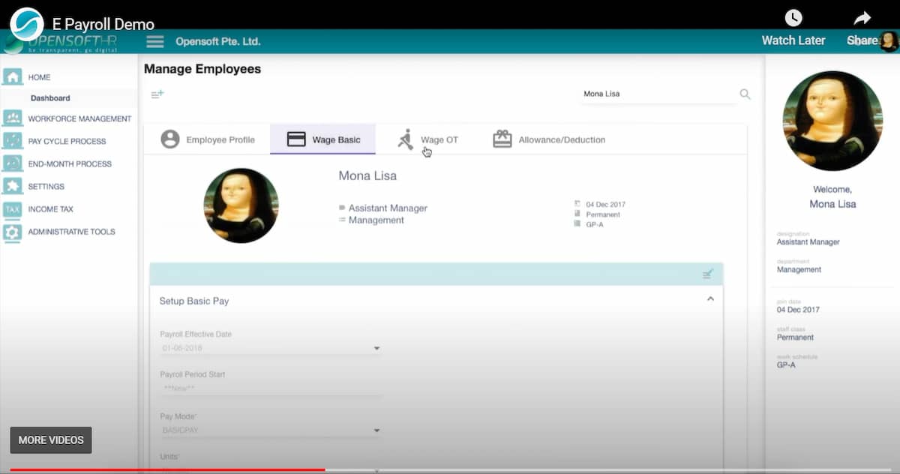Screen dimensions: 900x474
Task: Select the Settings gear icon
Action: pyautogui.click(x=12, y=186)
